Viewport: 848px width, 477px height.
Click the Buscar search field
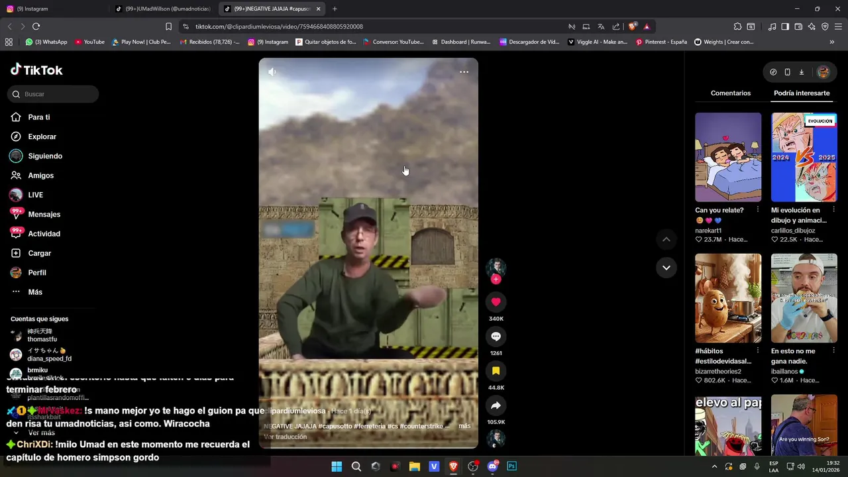click(x=53, y=94)
